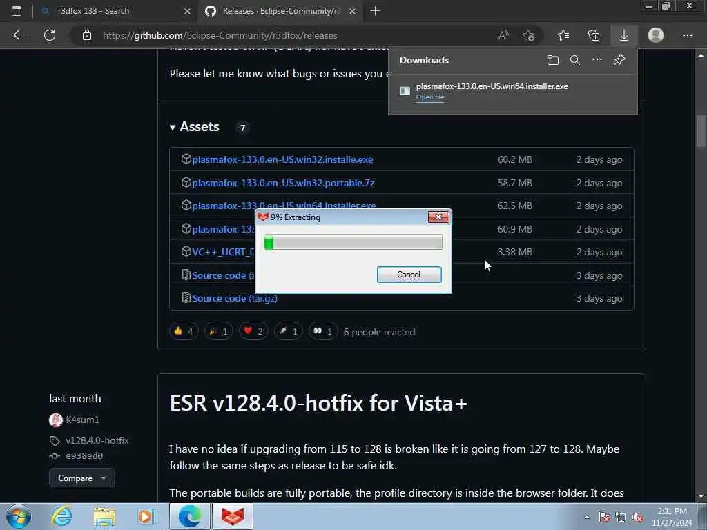
Task: Download plasmafox win32 installer exe
Action: pyautogui.click(x=282, y=159)
